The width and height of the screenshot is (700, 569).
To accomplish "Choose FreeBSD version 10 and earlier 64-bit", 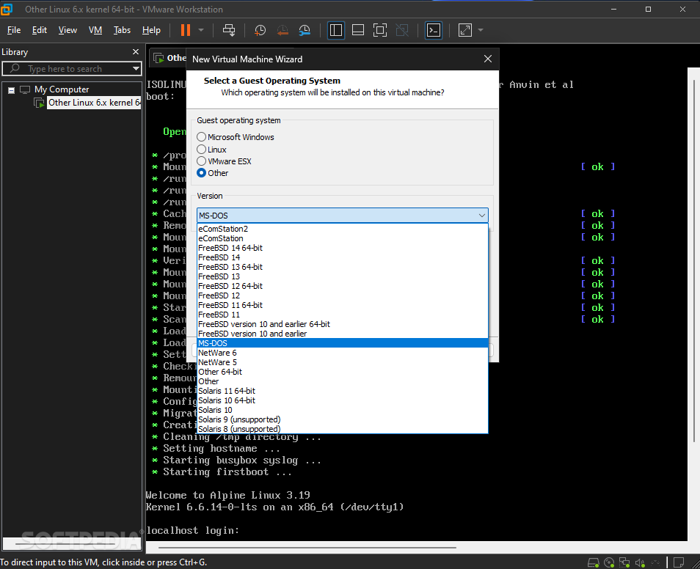I will [x=342, y=324].
